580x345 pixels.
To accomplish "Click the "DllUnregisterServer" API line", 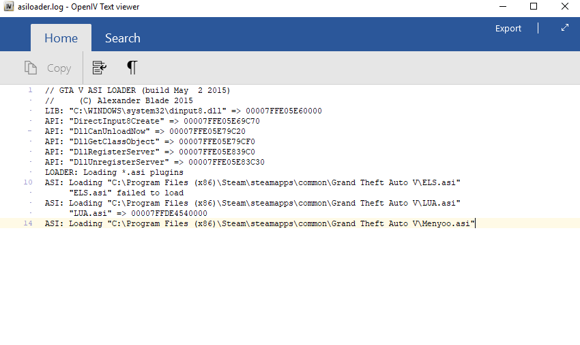I will click(x=155, y=162).
